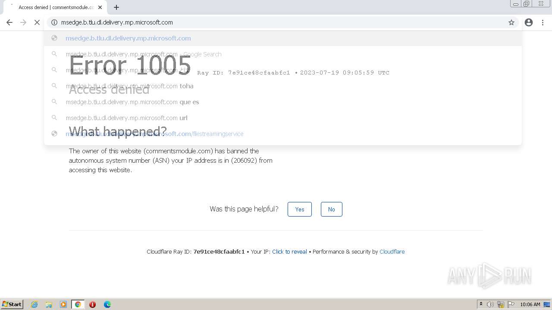Answer No to page helpful question
Viewport: 552px width, 310px height.
tap(331, 209)
